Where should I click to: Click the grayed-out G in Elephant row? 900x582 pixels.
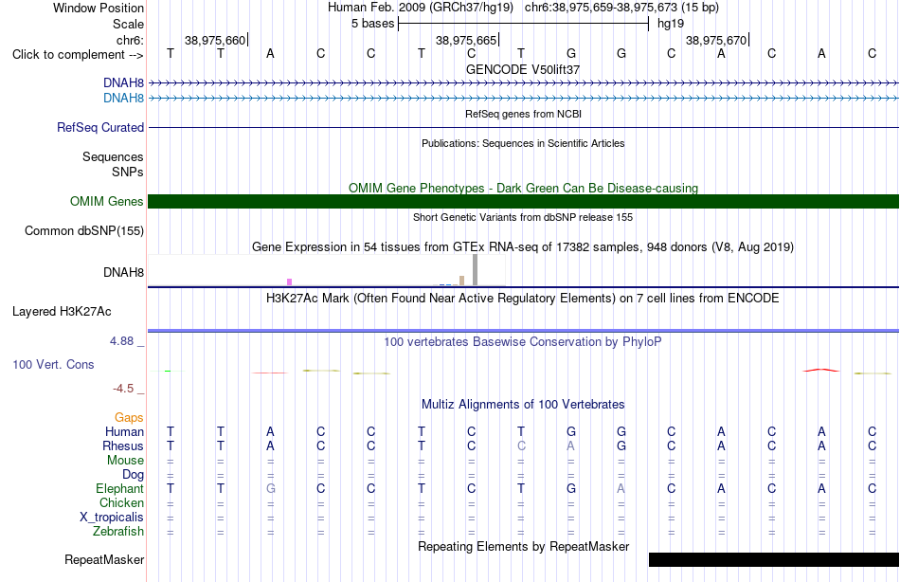270,489
